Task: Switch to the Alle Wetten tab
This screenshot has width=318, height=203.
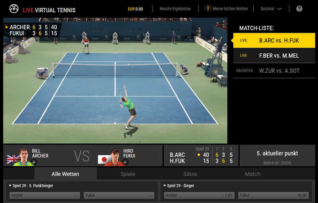Action: (65, 174)
